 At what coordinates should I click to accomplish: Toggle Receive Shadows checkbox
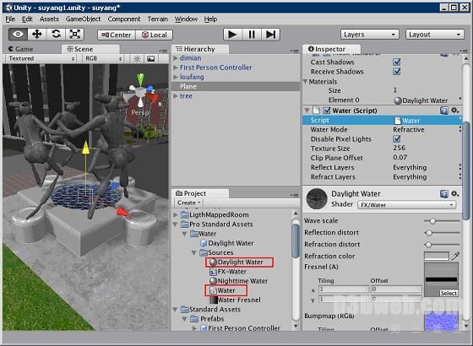point(397,72)
